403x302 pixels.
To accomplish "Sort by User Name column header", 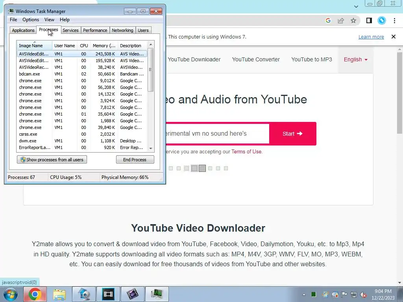I will (x=65, y=46).
